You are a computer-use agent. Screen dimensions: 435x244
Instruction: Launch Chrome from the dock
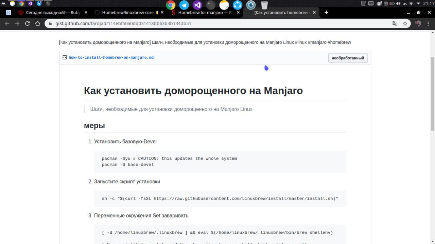tap(171, 5)
